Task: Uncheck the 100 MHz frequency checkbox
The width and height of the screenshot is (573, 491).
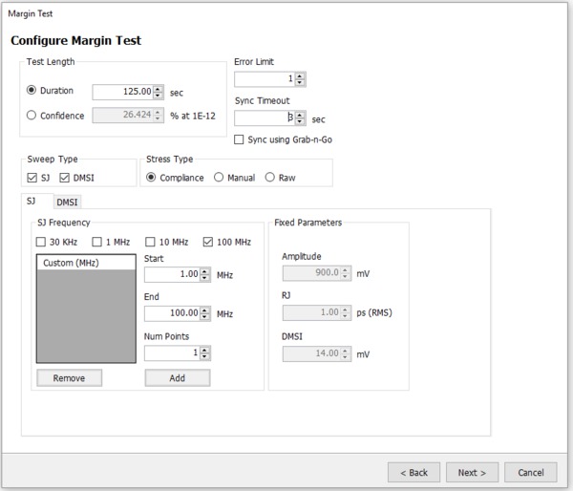Action: point(208,242)
